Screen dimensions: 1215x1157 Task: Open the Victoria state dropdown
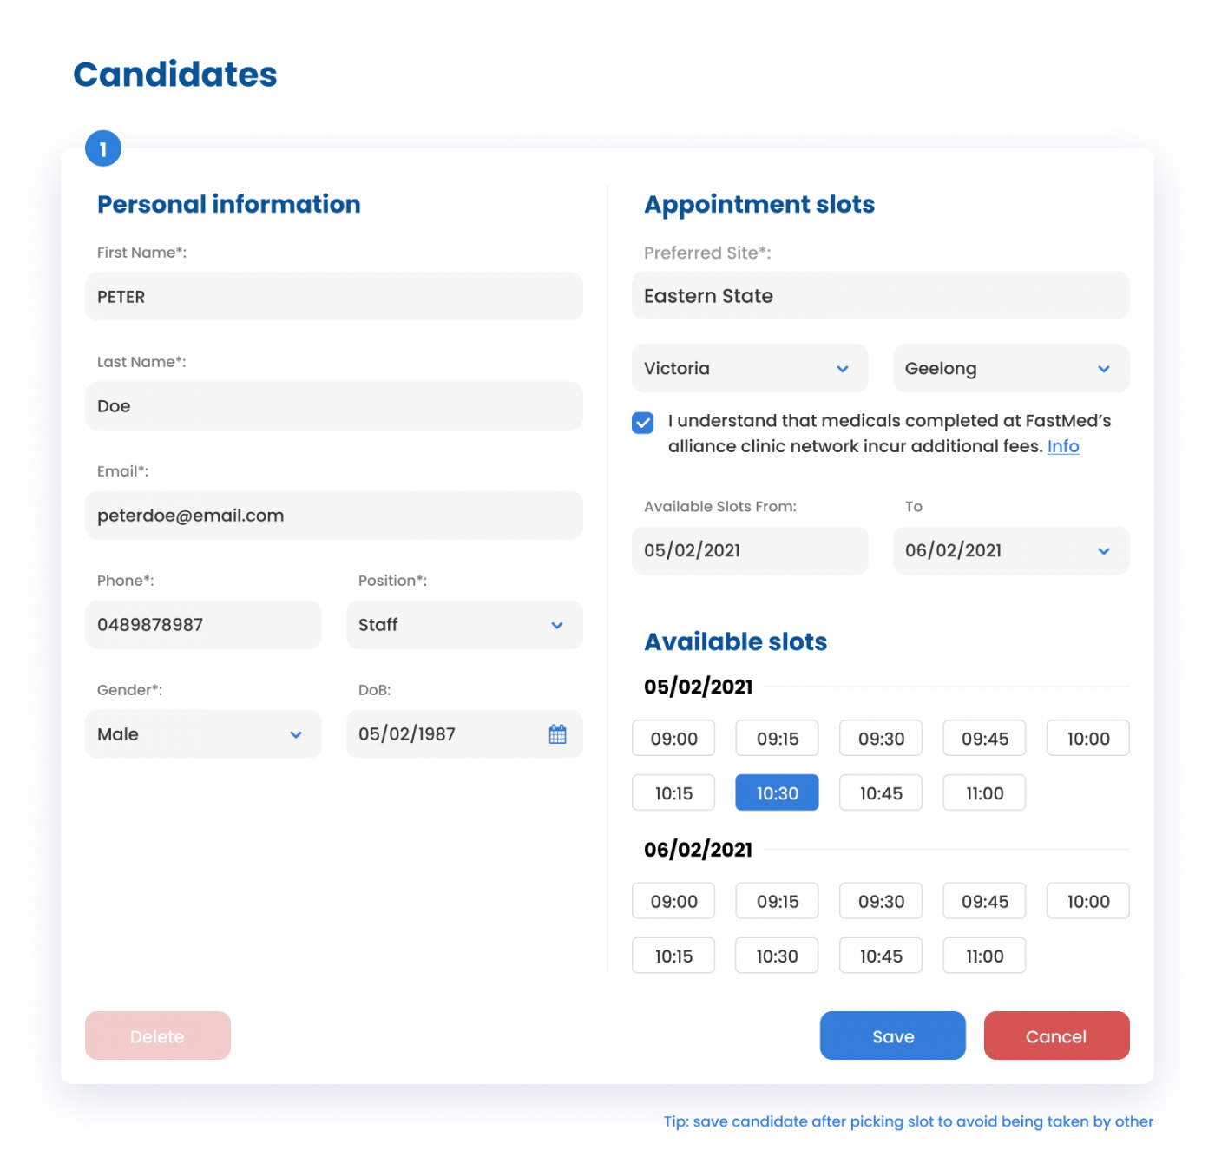[x=749, y=368]
